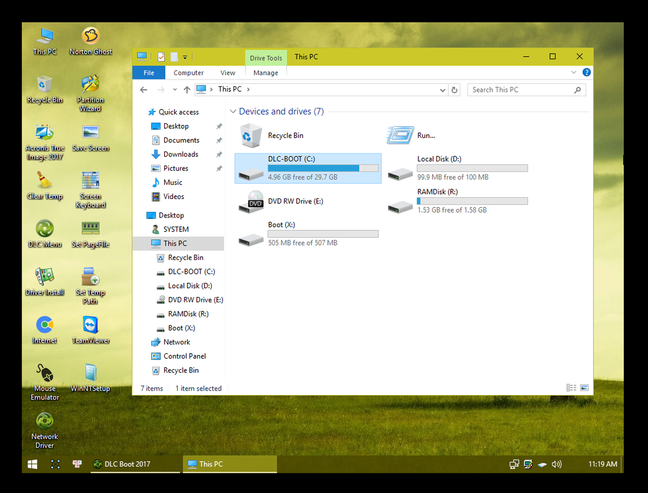The width and height of the screenshot is (648, 493).
Task: Switch to Details view layout
Action: pyautogui.click(x=571, y=388)
